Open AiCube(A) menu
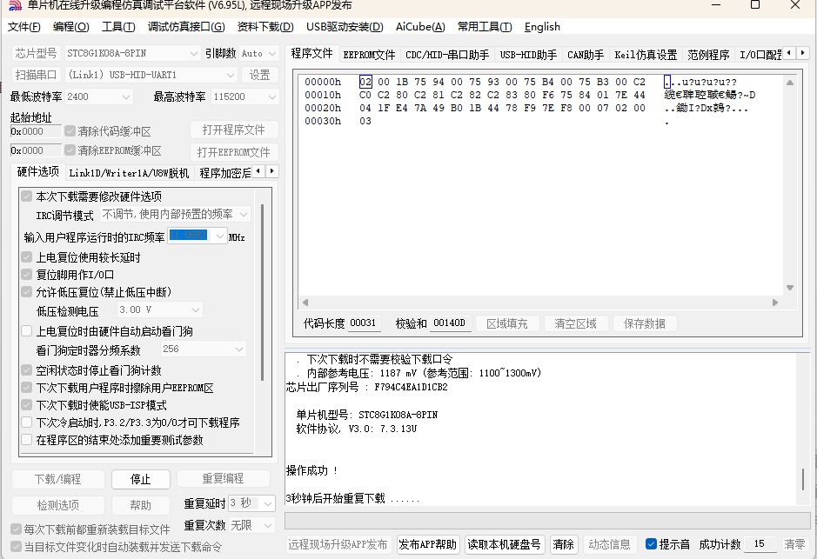Screen dimensions: 817x559 tap(420, 27)
